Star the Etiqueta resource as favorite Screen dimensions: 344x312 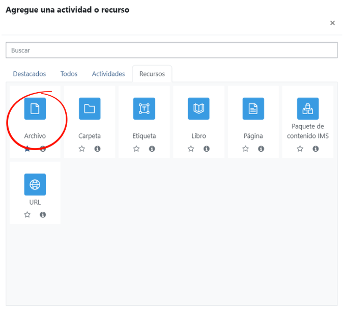click(x=136, y=149)
